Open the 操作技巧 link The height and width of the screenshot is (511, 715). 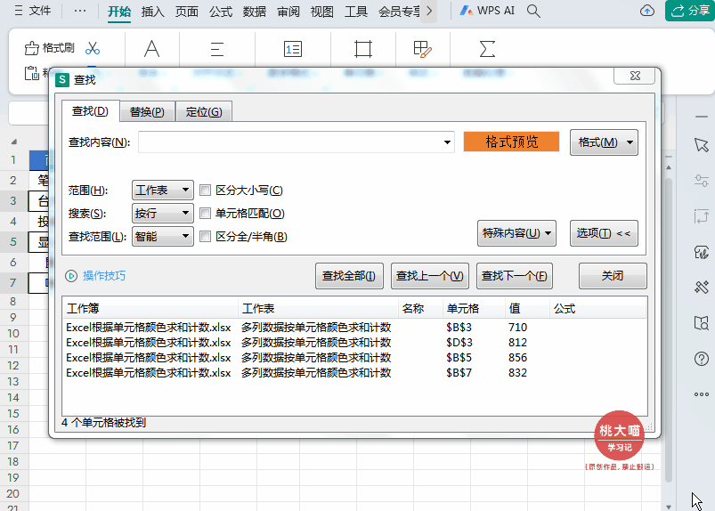104,276
